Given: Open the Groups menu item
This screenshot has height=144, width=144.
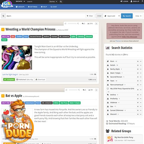Looking at the screenshot, I should (x=20, y=7).
